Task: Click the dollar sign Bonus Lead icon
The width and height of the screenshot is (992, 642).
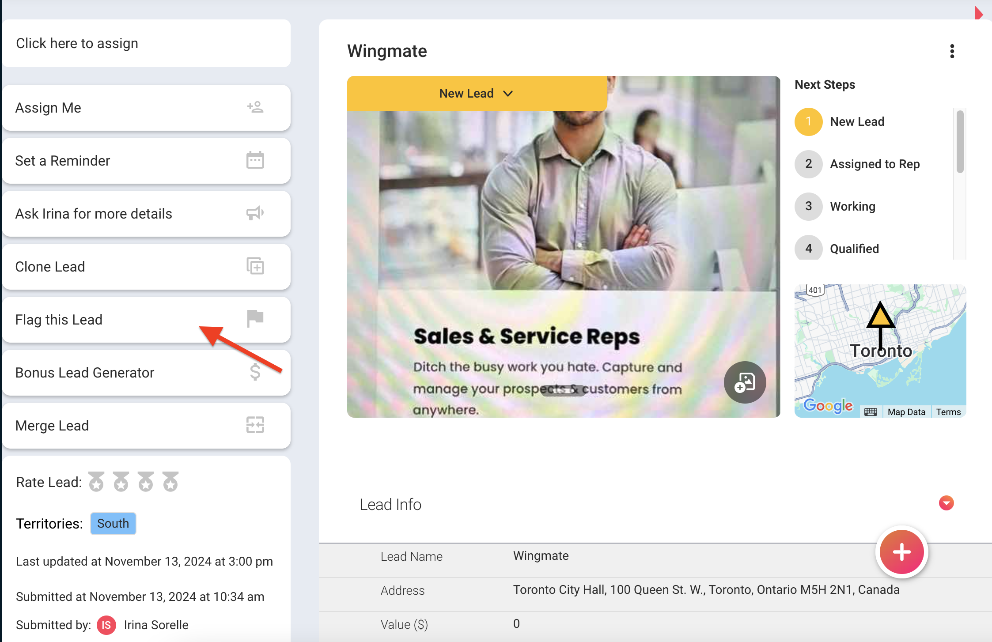Action: coord(255,372)
